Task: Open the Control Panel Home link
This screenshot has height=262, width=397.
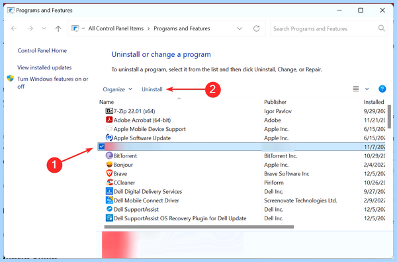Action: click(42, 51)
